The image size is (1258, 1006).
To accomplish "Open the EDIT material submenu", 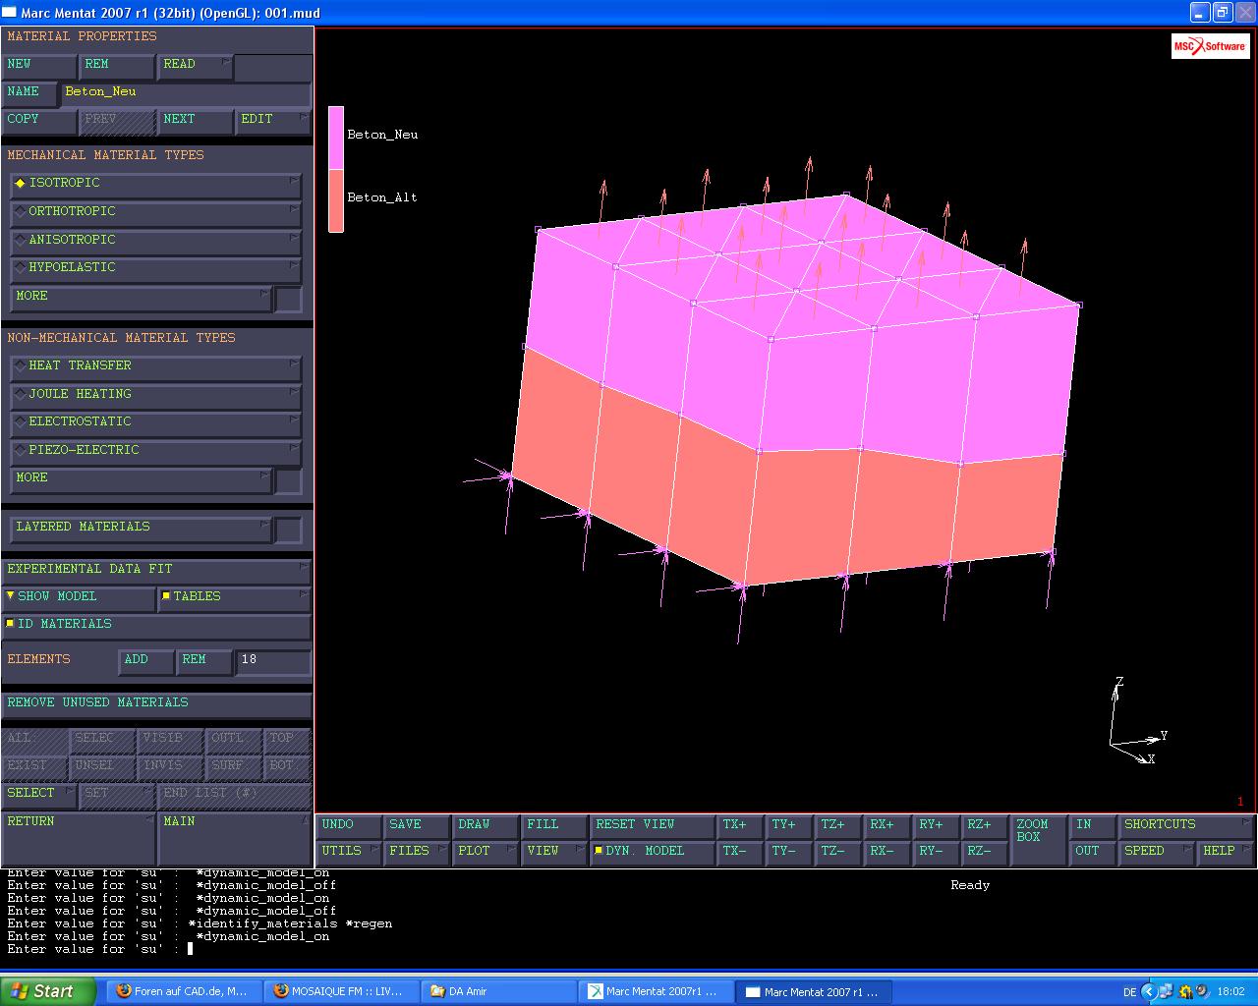I will 273,120.
